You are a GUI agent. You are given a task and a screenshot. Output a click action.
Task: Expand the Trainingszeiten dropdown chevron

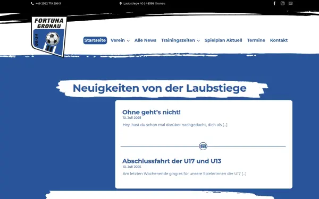click(x=198, y=41)
